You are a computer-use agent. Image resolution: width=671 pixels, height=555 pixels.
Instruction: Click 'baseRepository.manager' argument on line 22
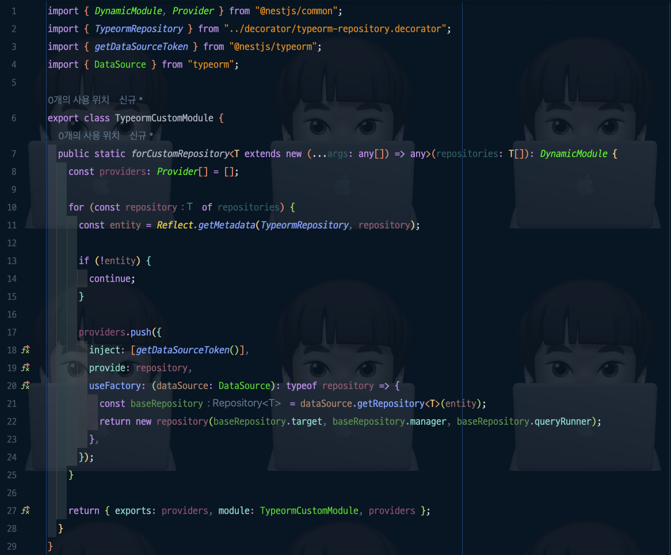[390, 421]
